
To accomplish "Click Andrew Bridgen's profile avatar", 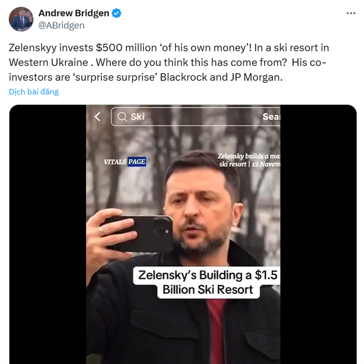I will click(x=21, y=19).
